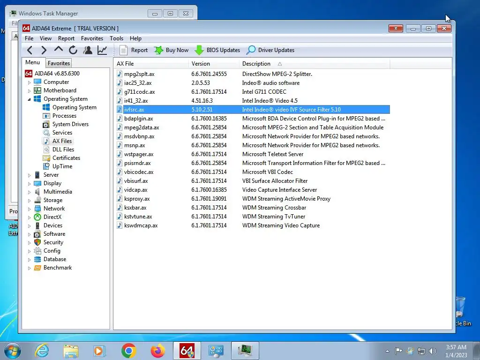Open the user silhouette toolbar icon
This screenshot has height=360, width=480.
click(88, 50)
